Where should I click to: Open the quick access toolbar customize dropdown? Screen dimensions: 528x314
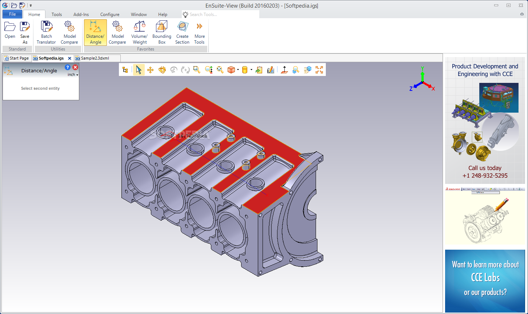point(31,5)
